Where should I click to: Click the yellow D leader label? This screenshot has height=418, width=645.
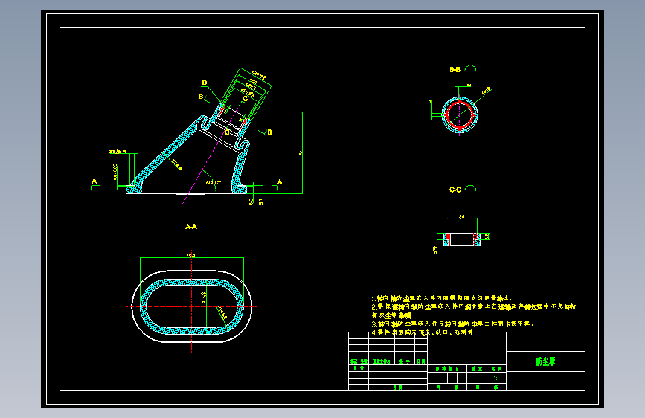[205, 83]
